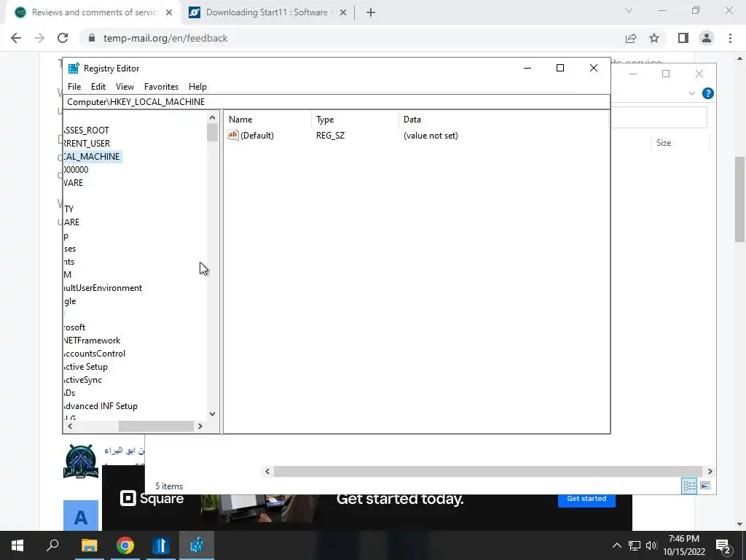
Task: Open Chrome three-dot menu
Action: pyautogui.click(x=730, y=38)
